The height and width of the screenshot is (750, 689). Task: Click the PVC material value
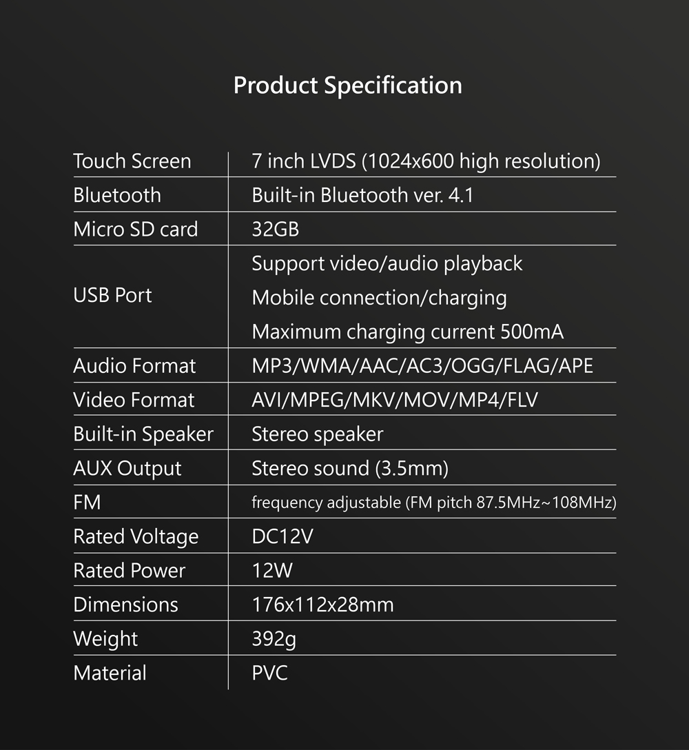pos(269,673)
